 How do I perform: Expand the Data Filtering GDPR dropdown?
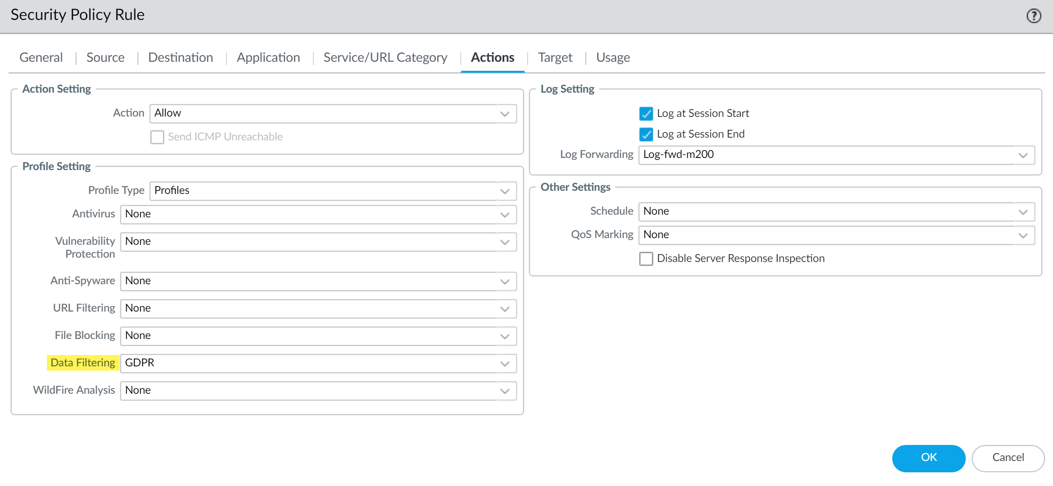point(505,363)
